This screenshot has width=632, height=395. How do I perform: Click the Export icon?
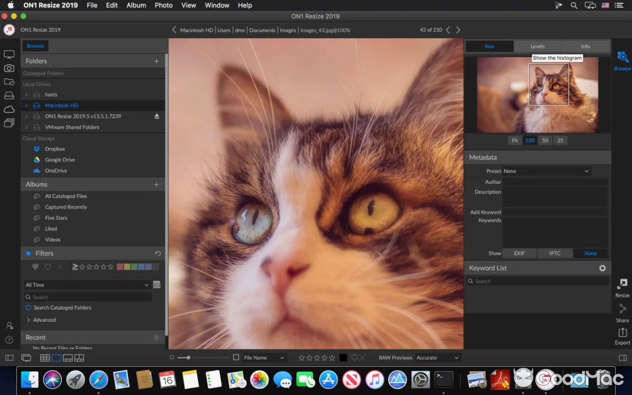pyautogui.click(x=622, y=332)
